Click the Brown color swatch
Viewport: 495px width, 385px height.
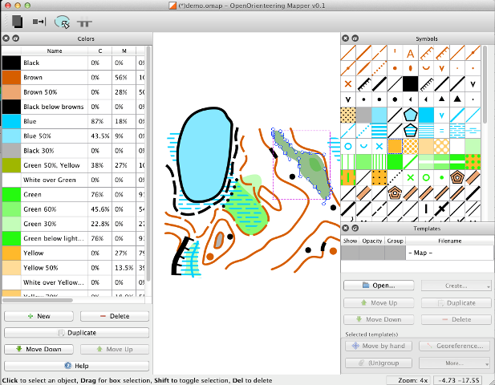12,77
